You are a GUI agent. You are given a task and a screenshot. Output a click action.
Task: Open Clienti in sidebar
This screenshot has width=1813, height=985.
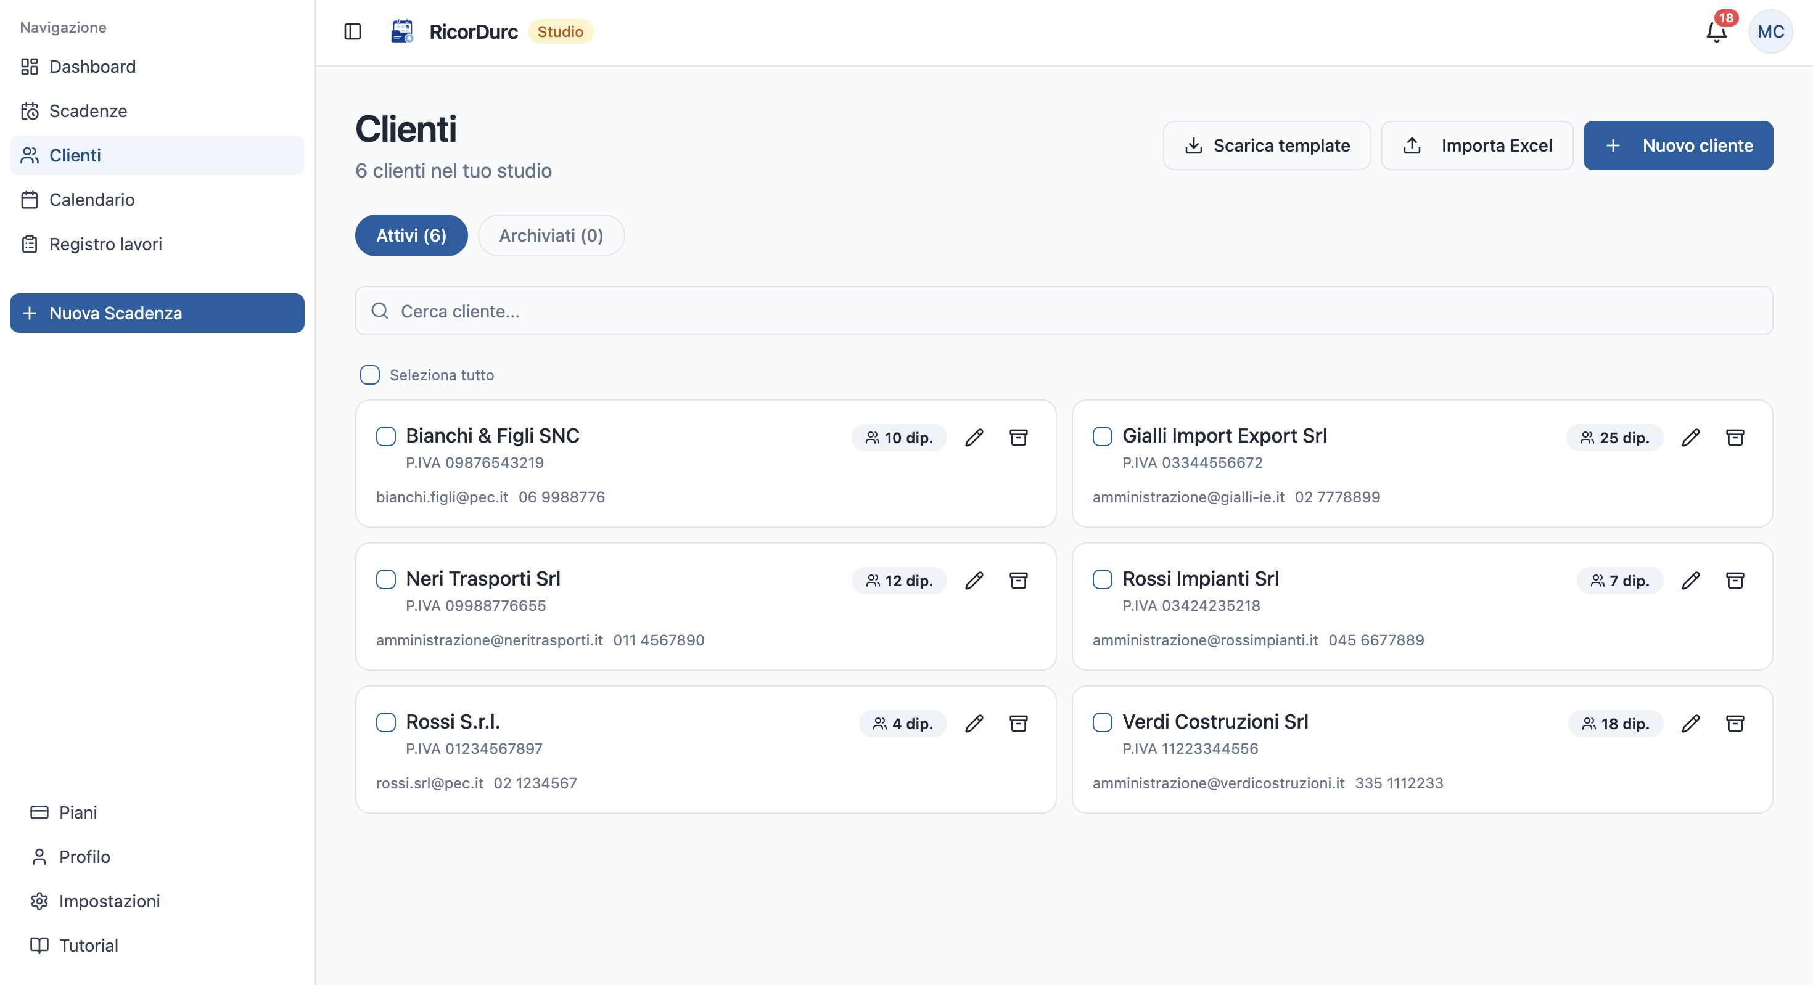(157, 155)
